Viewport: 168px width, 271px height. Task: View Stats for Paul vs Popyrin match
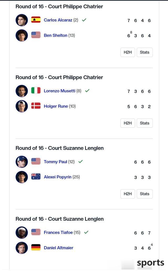pyautogui.click(x=145, y=194)
